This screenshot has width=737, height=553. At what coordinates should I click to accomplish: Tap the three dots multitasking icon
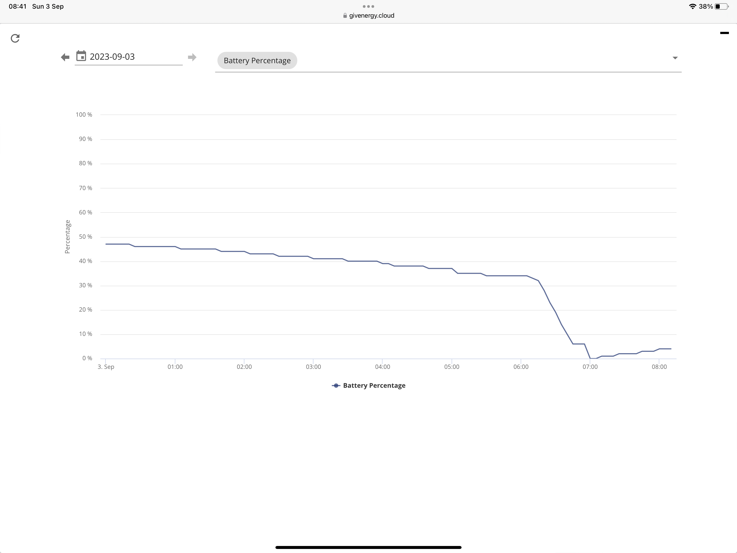pos(368,6)
